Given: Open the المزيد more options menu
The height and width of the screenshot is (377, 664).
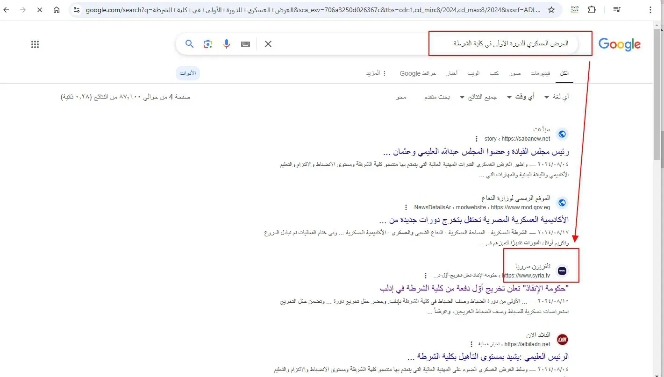Looking at the screenshot, I should 377,73.
